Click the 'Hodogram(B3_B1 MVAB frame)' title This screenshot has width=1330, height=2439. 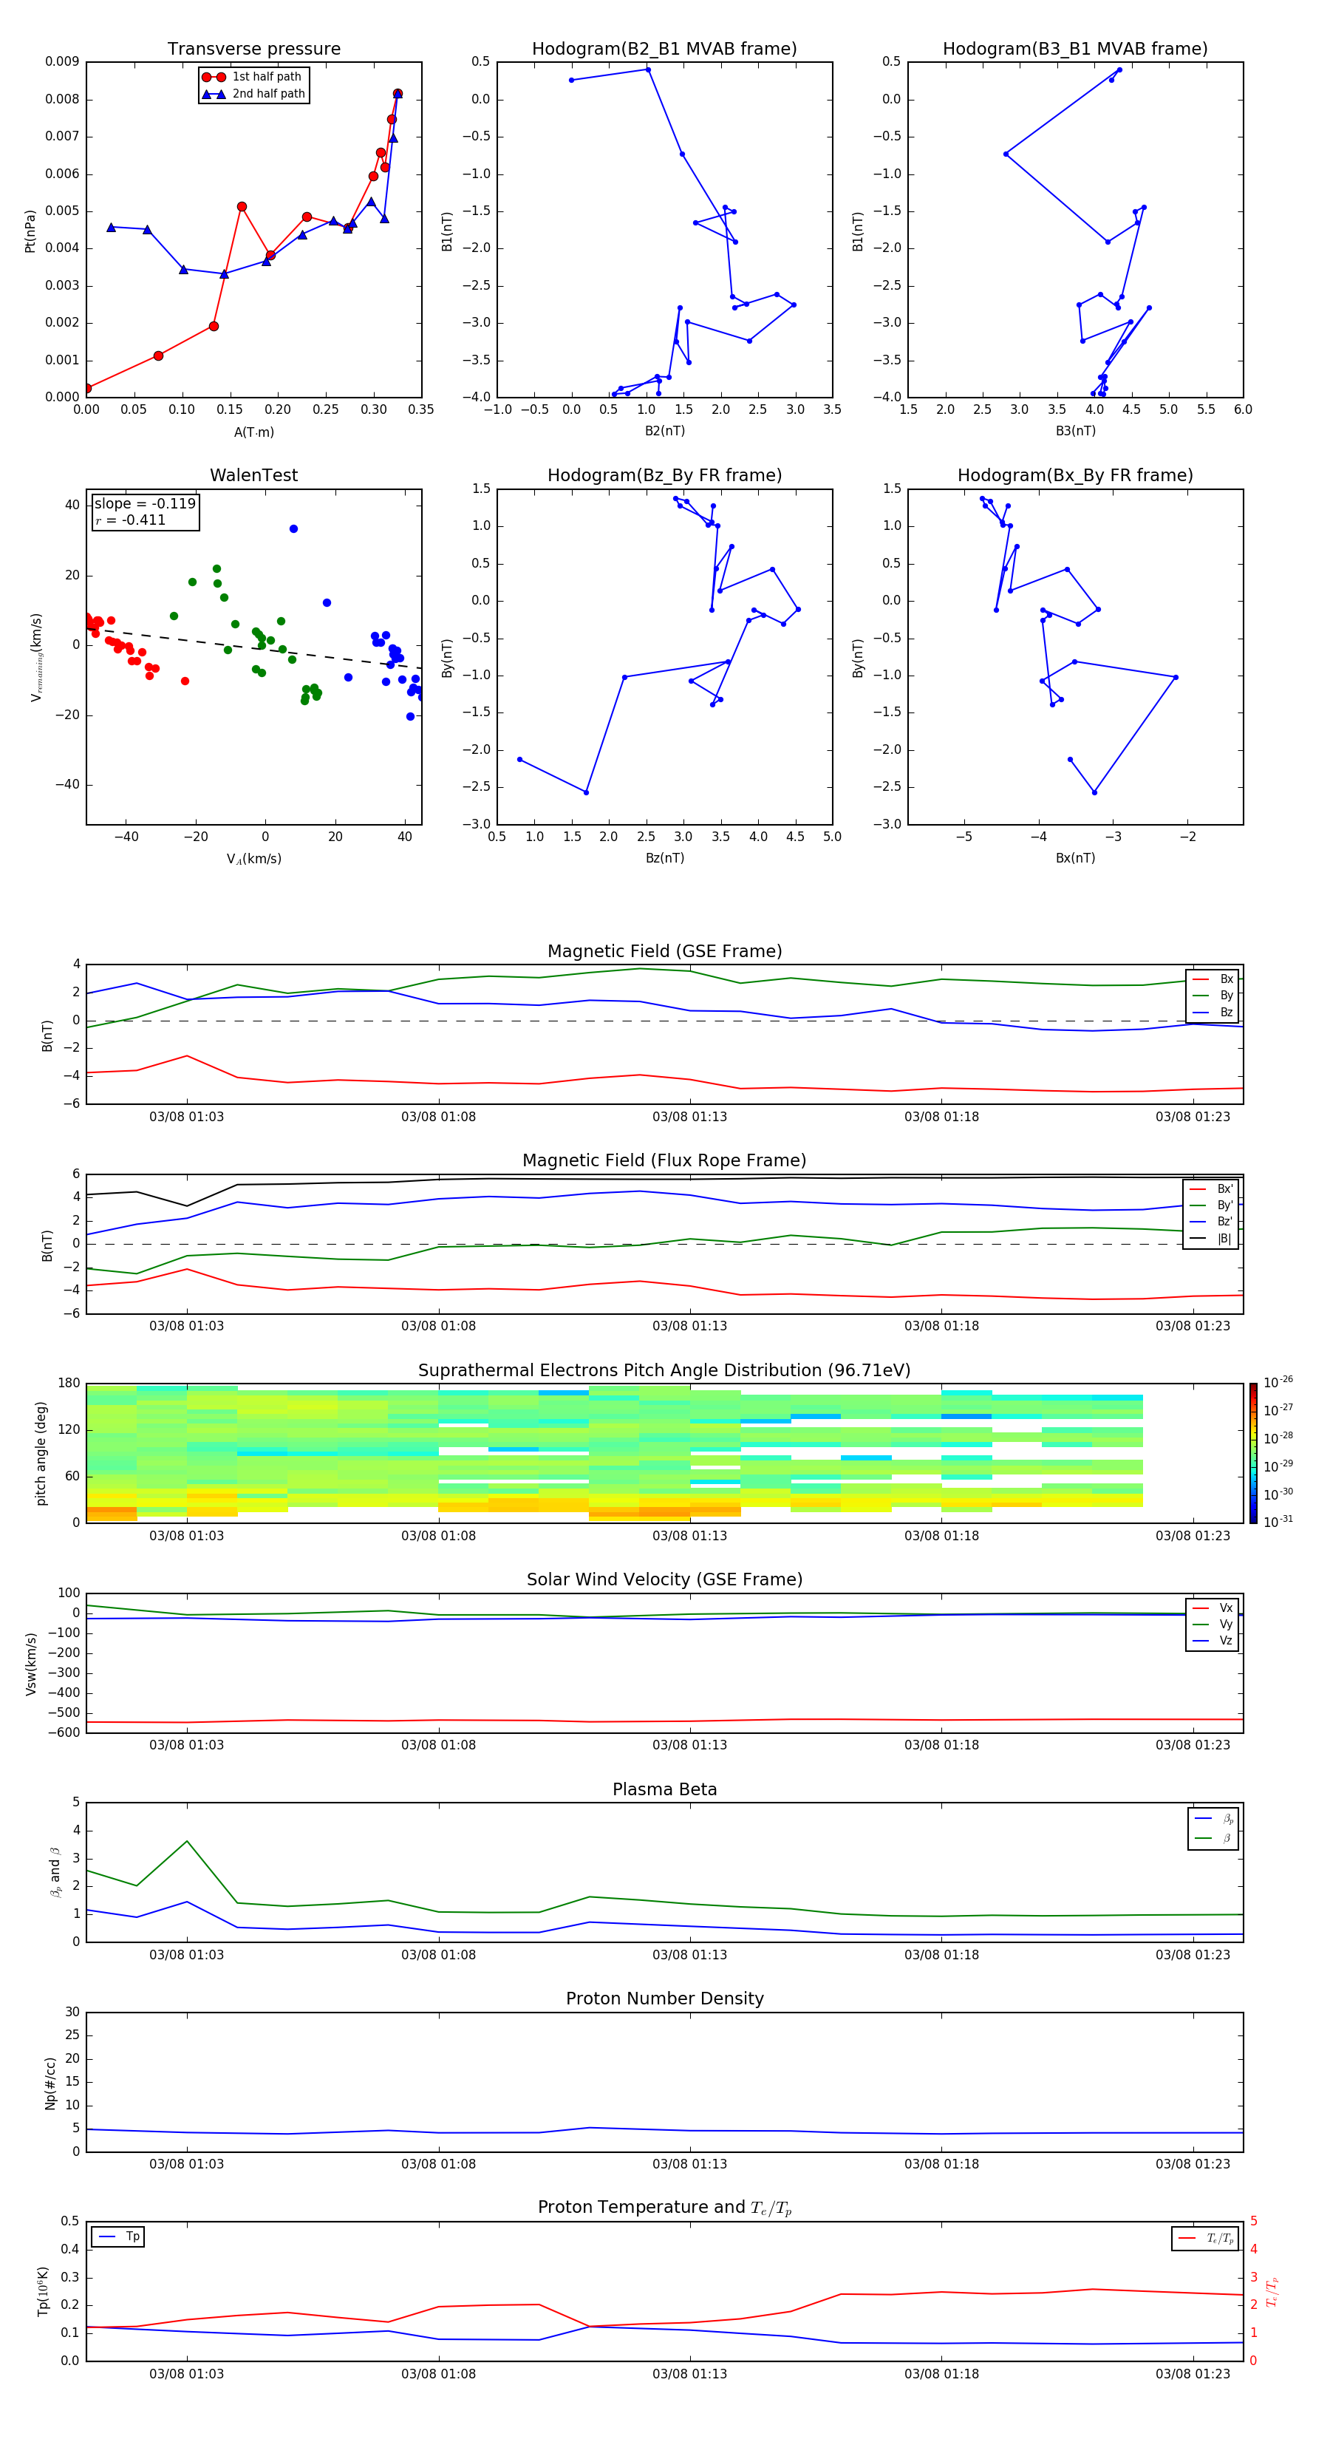point(1075,50)
